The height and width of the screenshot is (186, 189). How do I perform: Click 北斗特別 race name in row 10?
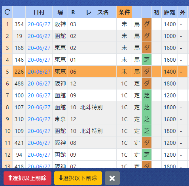click(x=91, y=131)
